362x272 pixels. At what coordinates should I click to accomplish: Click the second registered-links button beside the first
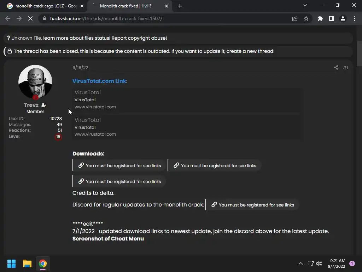(215, 165)
